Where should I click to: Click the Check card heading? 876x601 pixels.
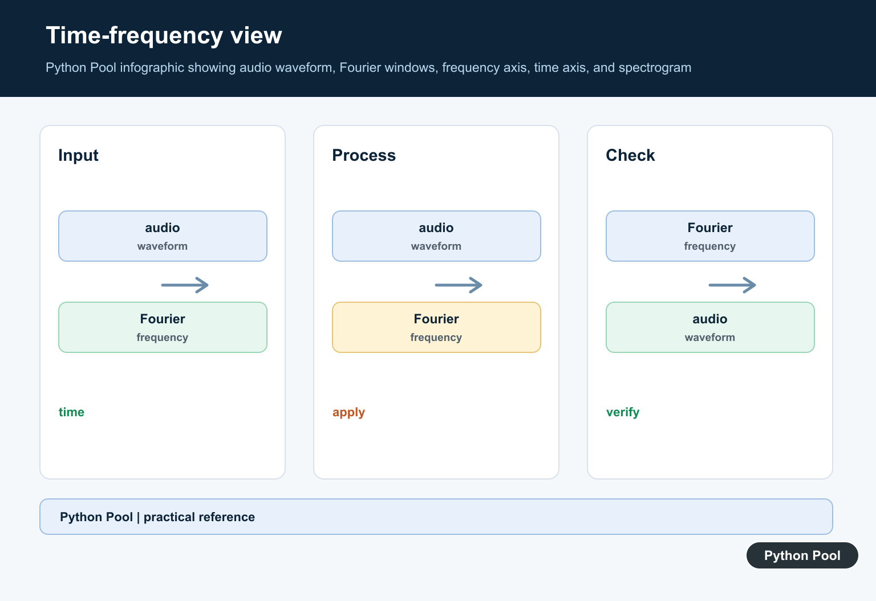630,155
